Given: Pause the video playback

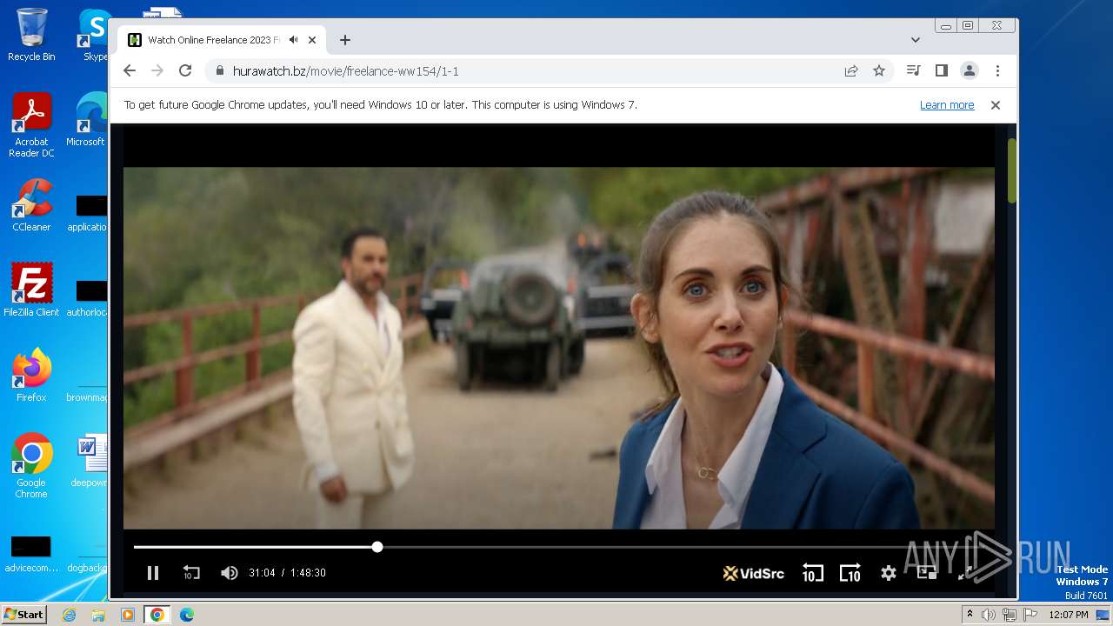Looking at the screenshot, I should (x=153, y=573).
